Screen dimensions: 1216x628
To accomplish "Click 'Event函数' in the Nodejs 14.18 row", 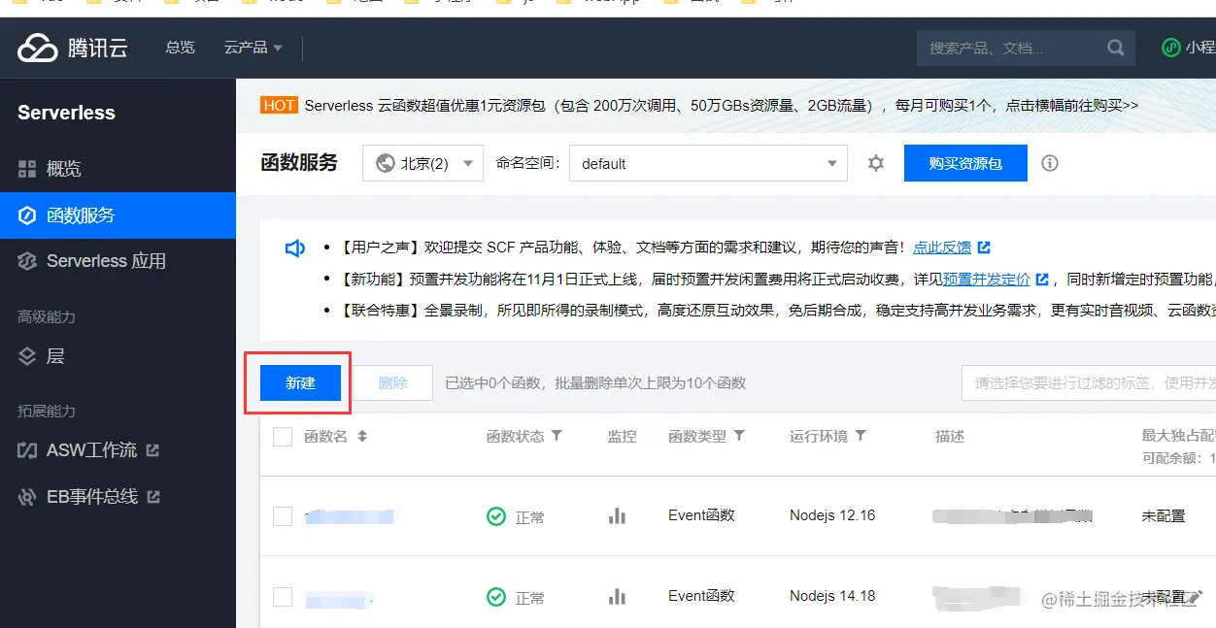I will click(701, 596).
